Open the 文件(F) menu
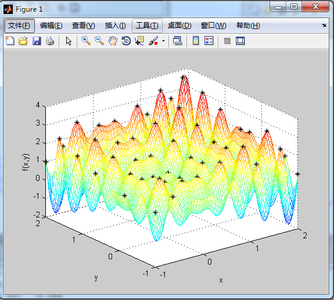This screenshot has height=300, width=334. click(x=19, y=26)
